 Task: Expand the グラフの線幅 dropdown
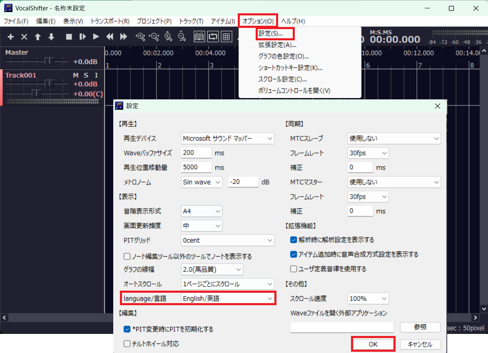coord(212,269)
